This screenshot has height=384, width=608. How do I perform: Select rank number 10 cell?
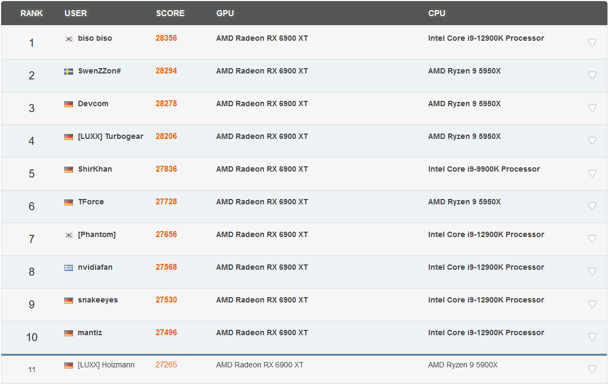[32, 337]
